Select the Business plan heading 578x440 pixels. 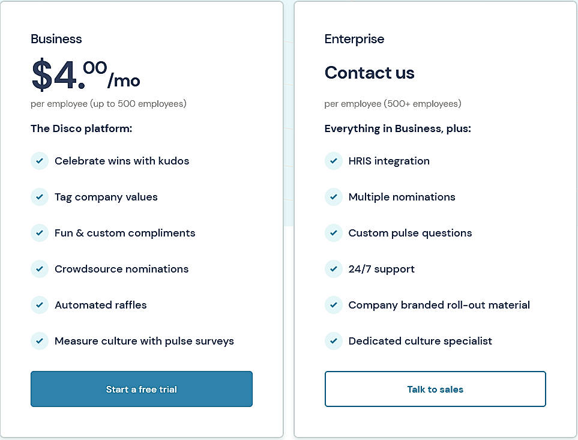[56, 39]
